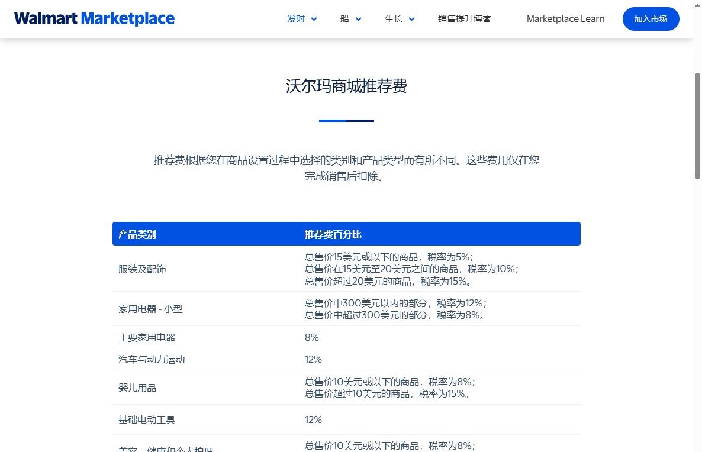Select the 汽车与动力运动 row label
This screenshot has width=702, height=452.
pos(152,359)
